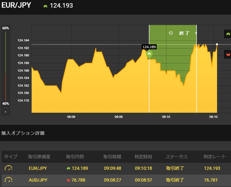Click the green entry marker pin on chart

[x=149, y=55]
